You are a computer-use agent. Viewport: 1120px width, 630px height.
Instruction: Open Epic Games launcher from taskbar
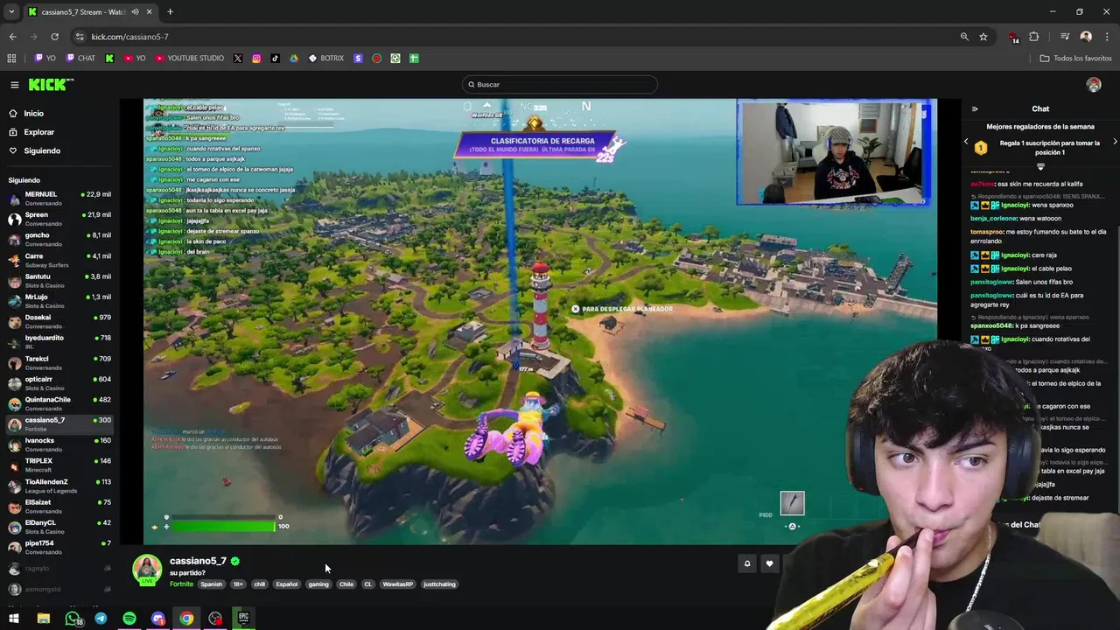pyautogui.click(x=243, y=619)
